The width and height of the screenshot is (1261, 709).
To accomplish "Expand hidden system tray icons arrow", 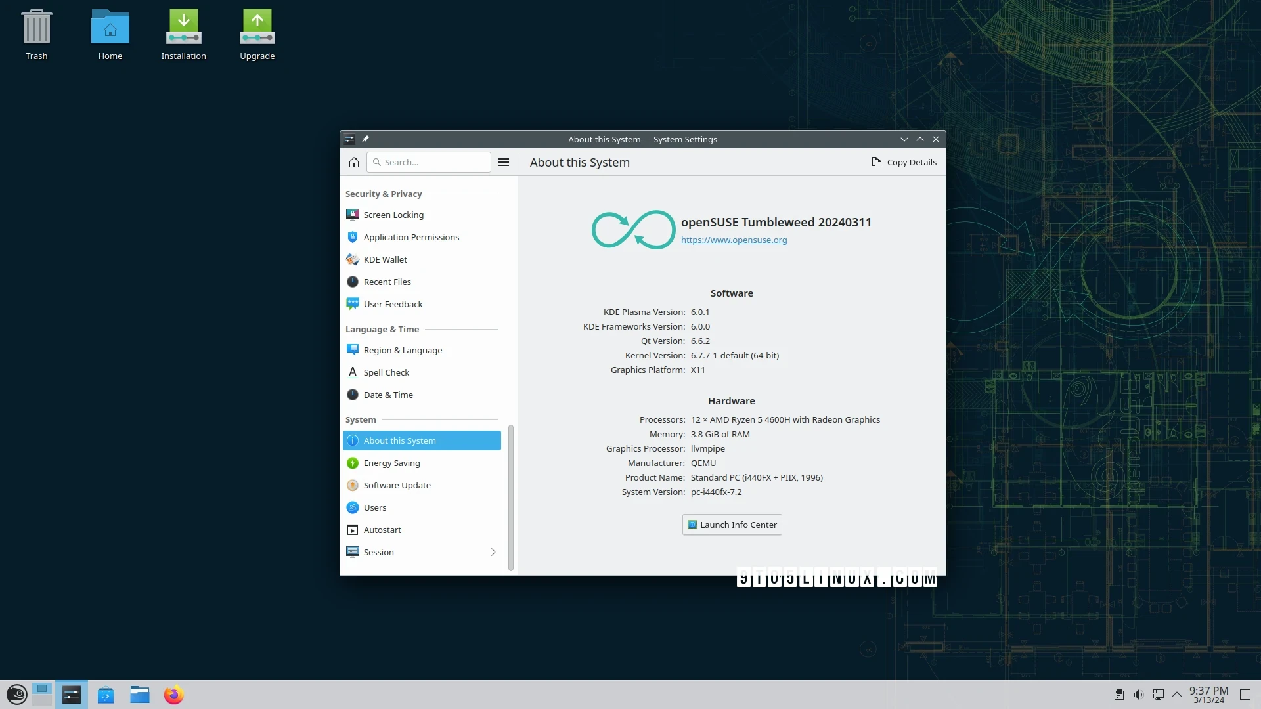I will [1177, 695].
